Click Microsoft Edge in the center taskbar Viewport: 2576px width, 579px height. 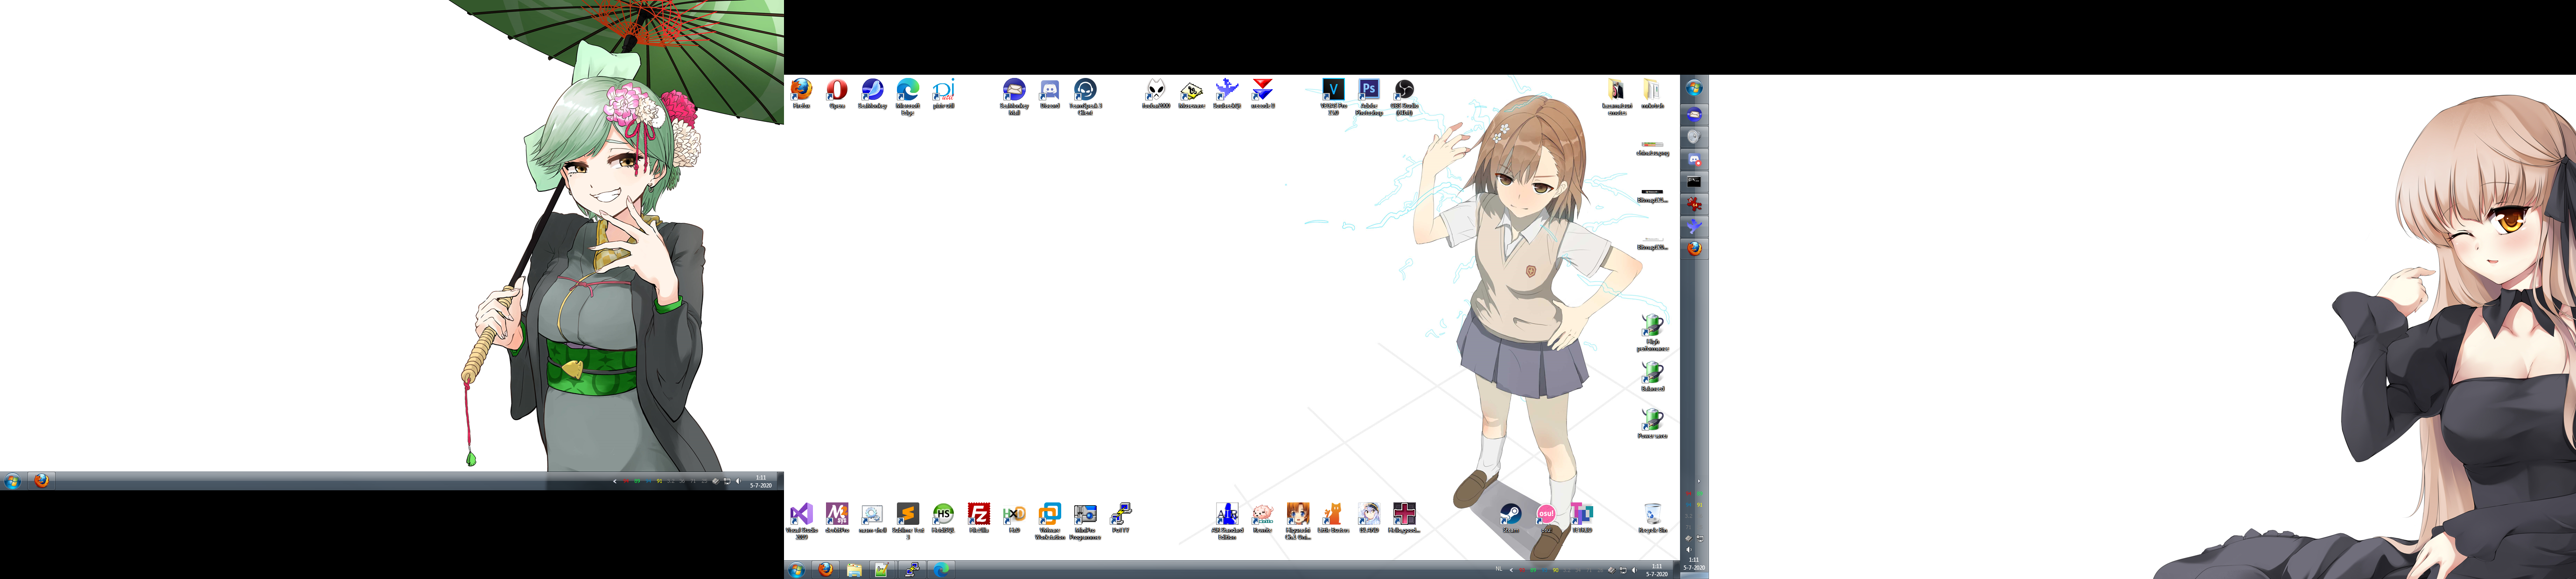[x=941, y=570]
